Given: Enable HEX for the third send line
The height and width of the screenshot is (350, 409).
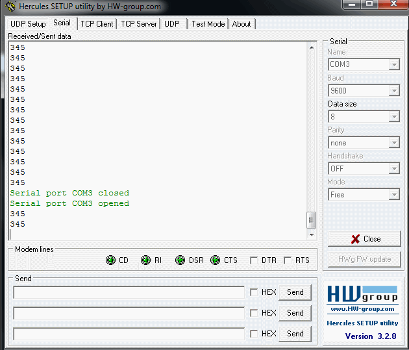Looking at the screenshot, I should tap(254, 334).
